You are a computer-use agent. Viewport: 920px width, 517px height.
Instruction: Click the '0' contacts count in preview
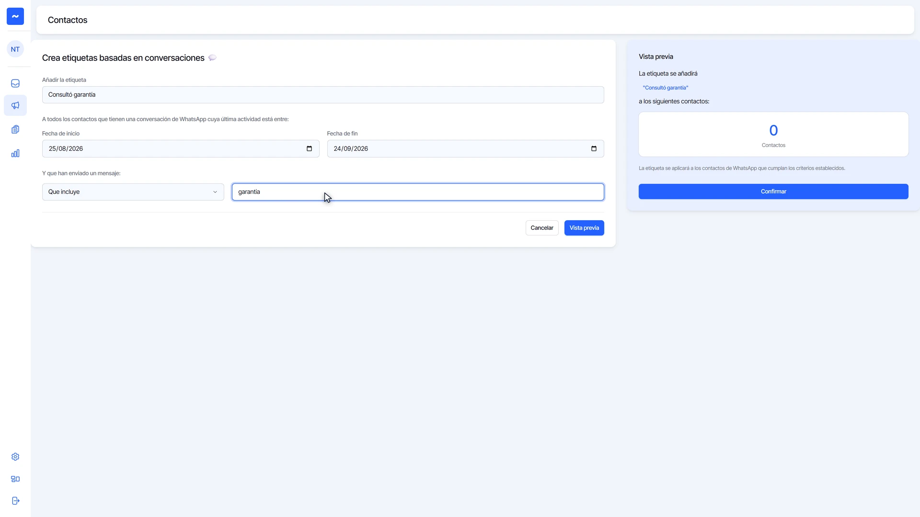[x=773, y=130]
